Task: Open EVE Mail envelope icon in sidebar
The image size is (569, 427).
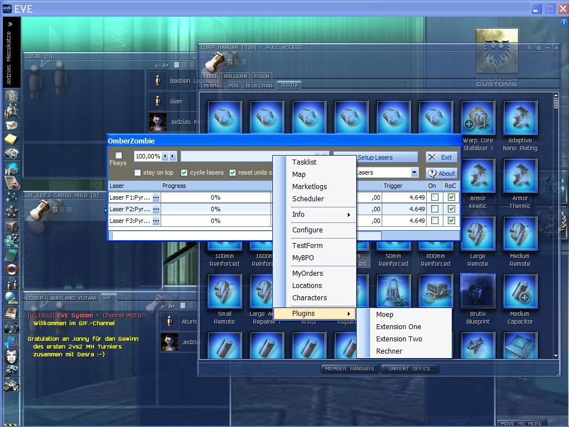Action: click(11, 125)
